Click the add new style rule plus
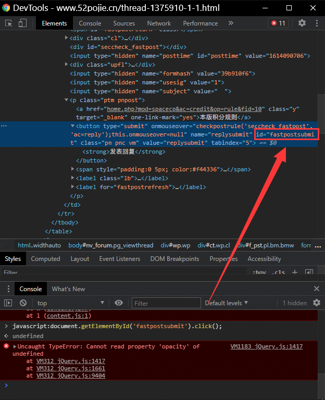The width and height of the screenshot is (325, 400). (x=294, y=272)
